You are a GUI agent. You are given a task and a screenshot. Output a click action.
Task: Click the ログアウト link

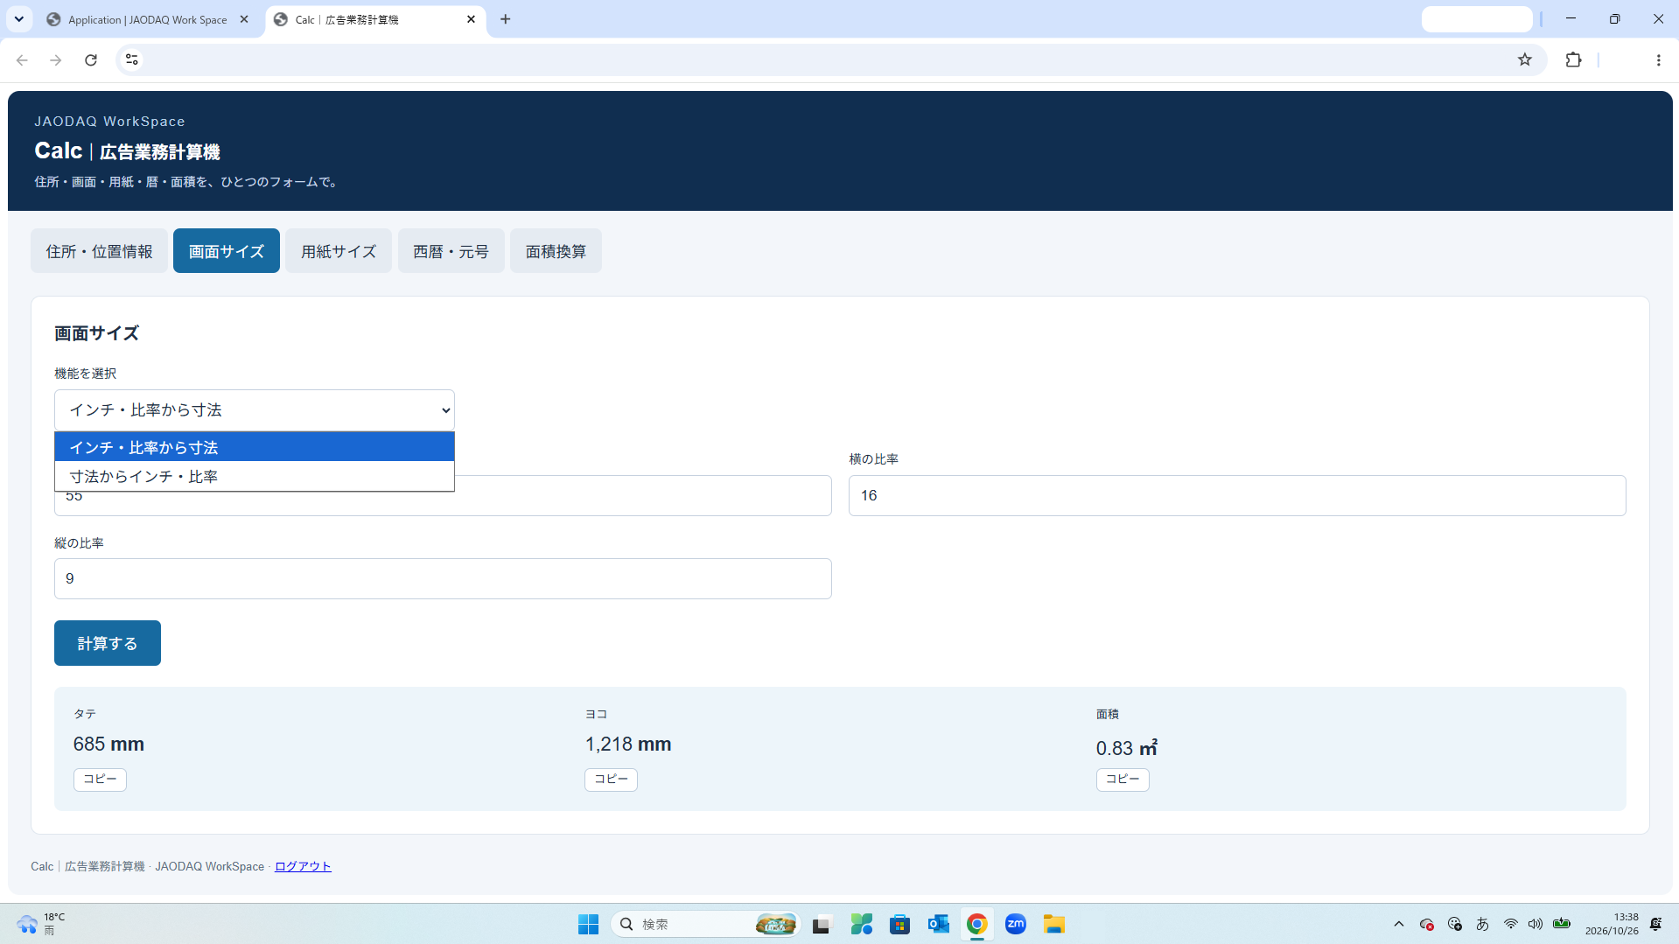(x=303, y=866)
